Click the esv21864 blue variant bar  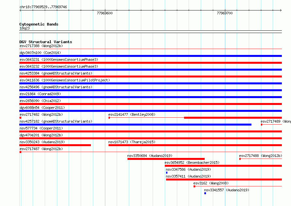tap(150, 97)
